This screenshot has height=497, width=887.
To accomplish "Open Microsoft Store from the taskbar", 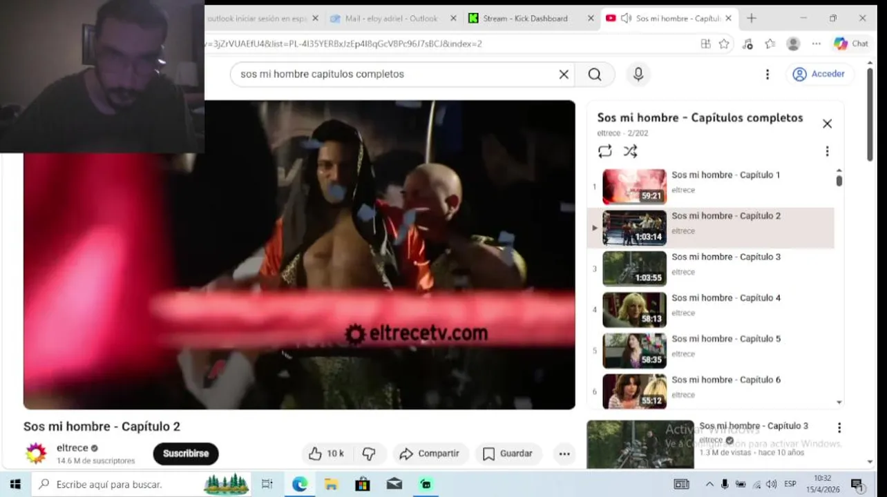I will click(x=362, y=485).
